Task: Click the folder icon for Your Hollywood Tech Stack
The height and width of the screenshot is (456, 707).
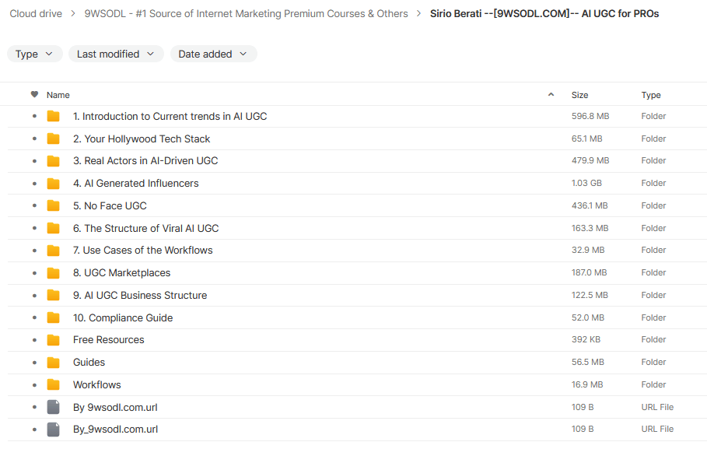Action: tap(53, 139)
